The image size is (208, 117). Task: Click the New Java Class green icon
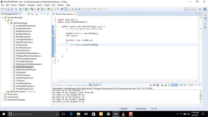(x=42, y=9)
